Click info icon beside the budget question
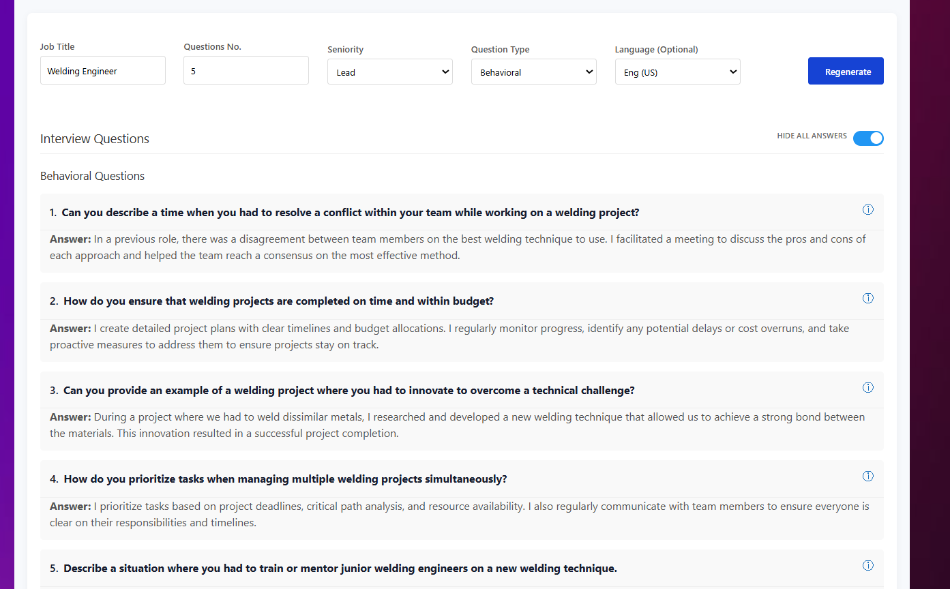Screen dimensions: 950x589 pos(867,298)
